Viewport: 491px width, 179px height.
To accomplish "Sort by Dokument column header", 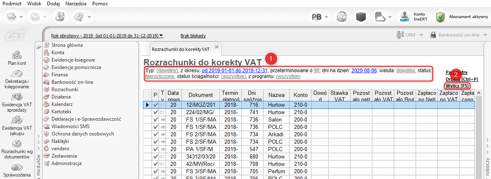I will (201, 95).
